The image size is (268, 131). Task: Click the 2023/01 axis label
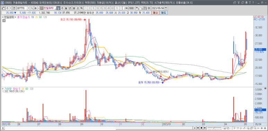click(x=166, y=124)
